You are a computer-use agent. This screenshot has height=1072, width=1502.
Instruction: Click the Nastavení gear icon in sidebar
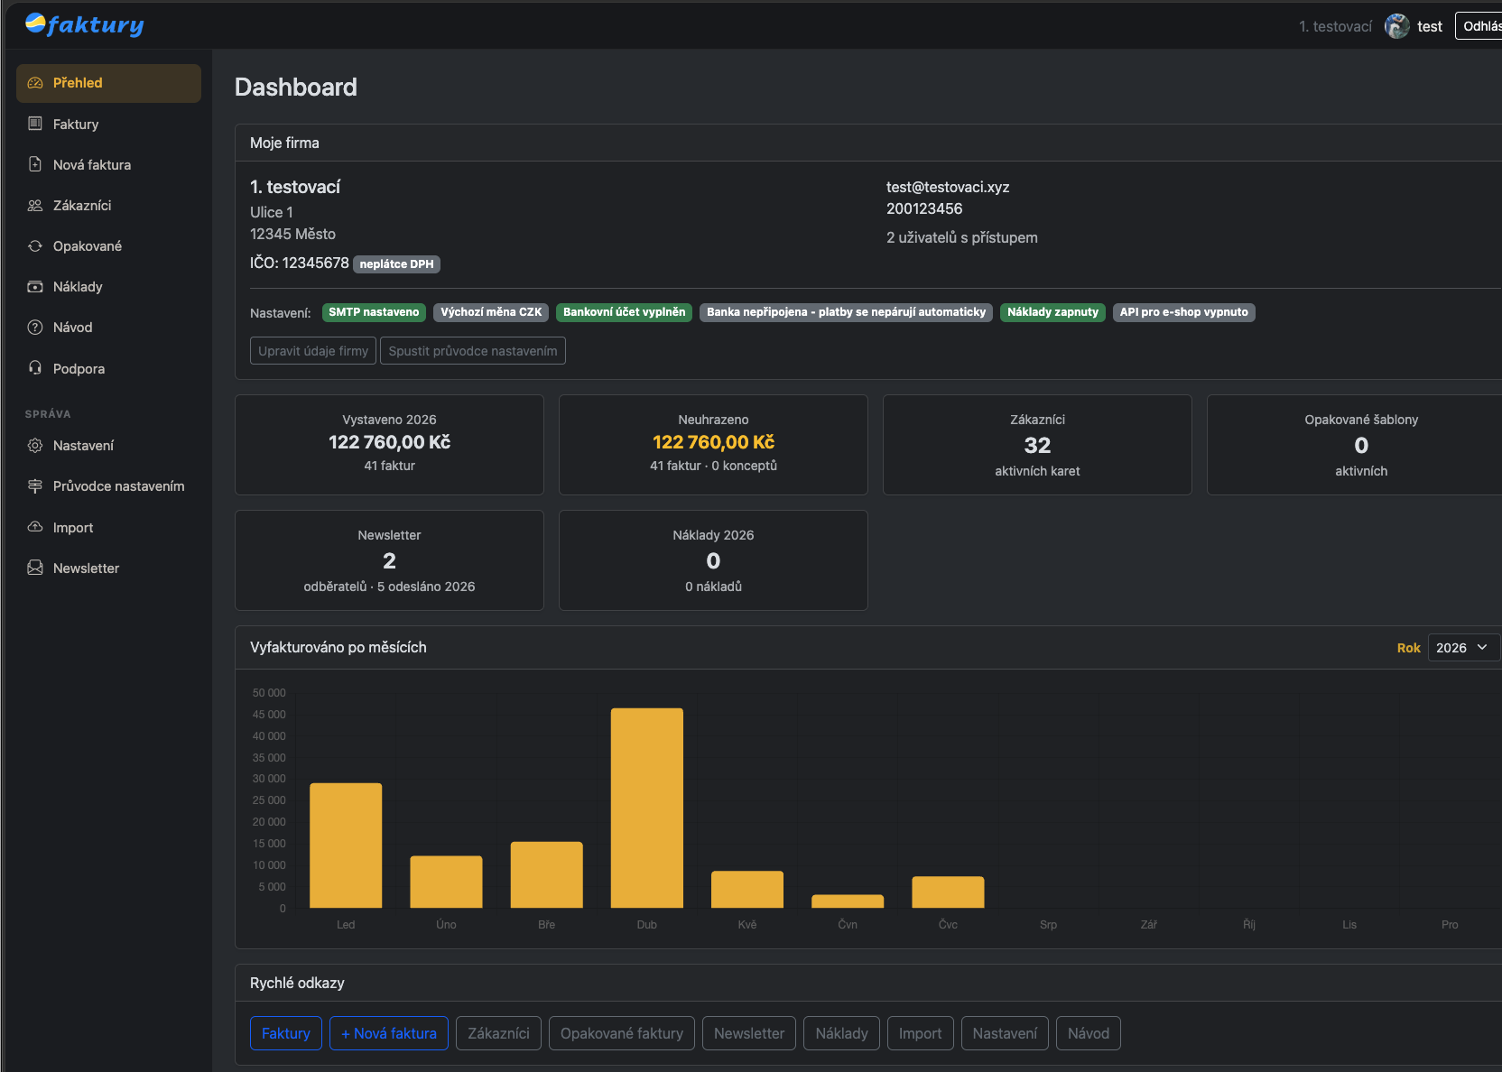(35, 446)
